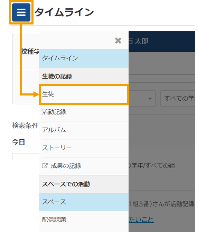
Task: Click the 検索条件 label
Action: tap(25, 125)
